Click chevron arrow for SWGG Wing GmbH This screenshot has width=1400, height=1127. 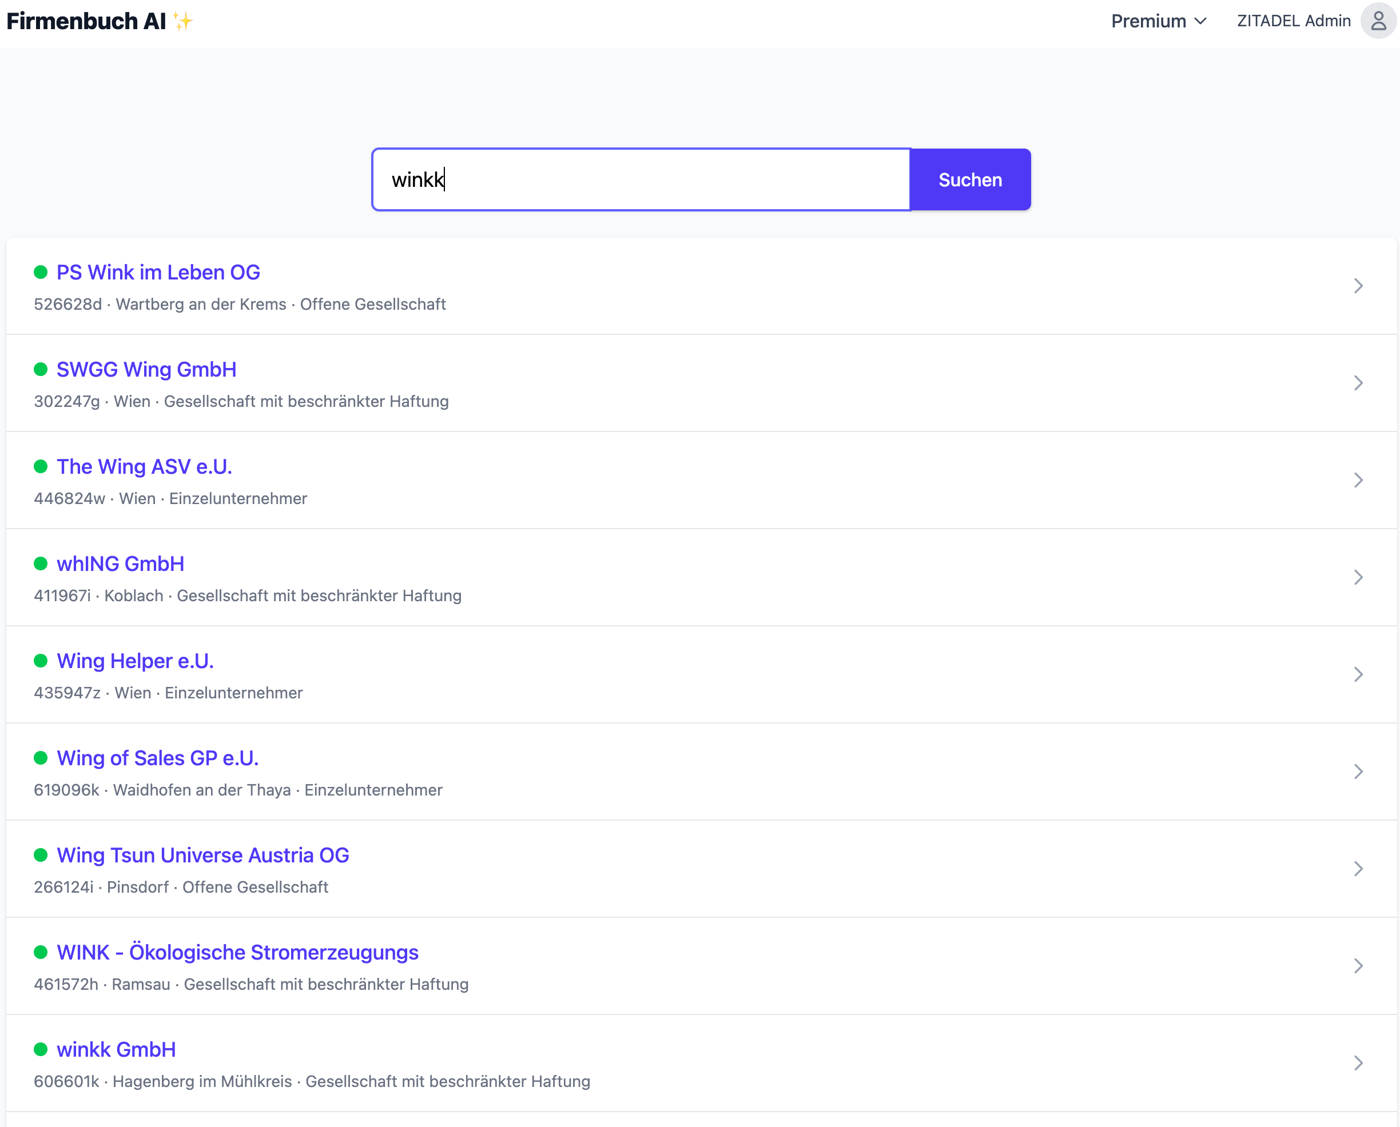click(1358, 383)
